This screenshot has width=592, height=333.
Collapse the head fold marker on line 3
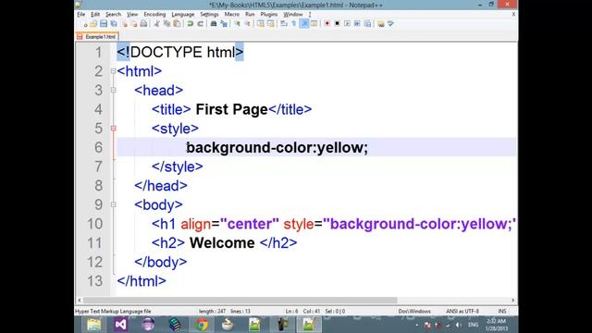point(113,91)
